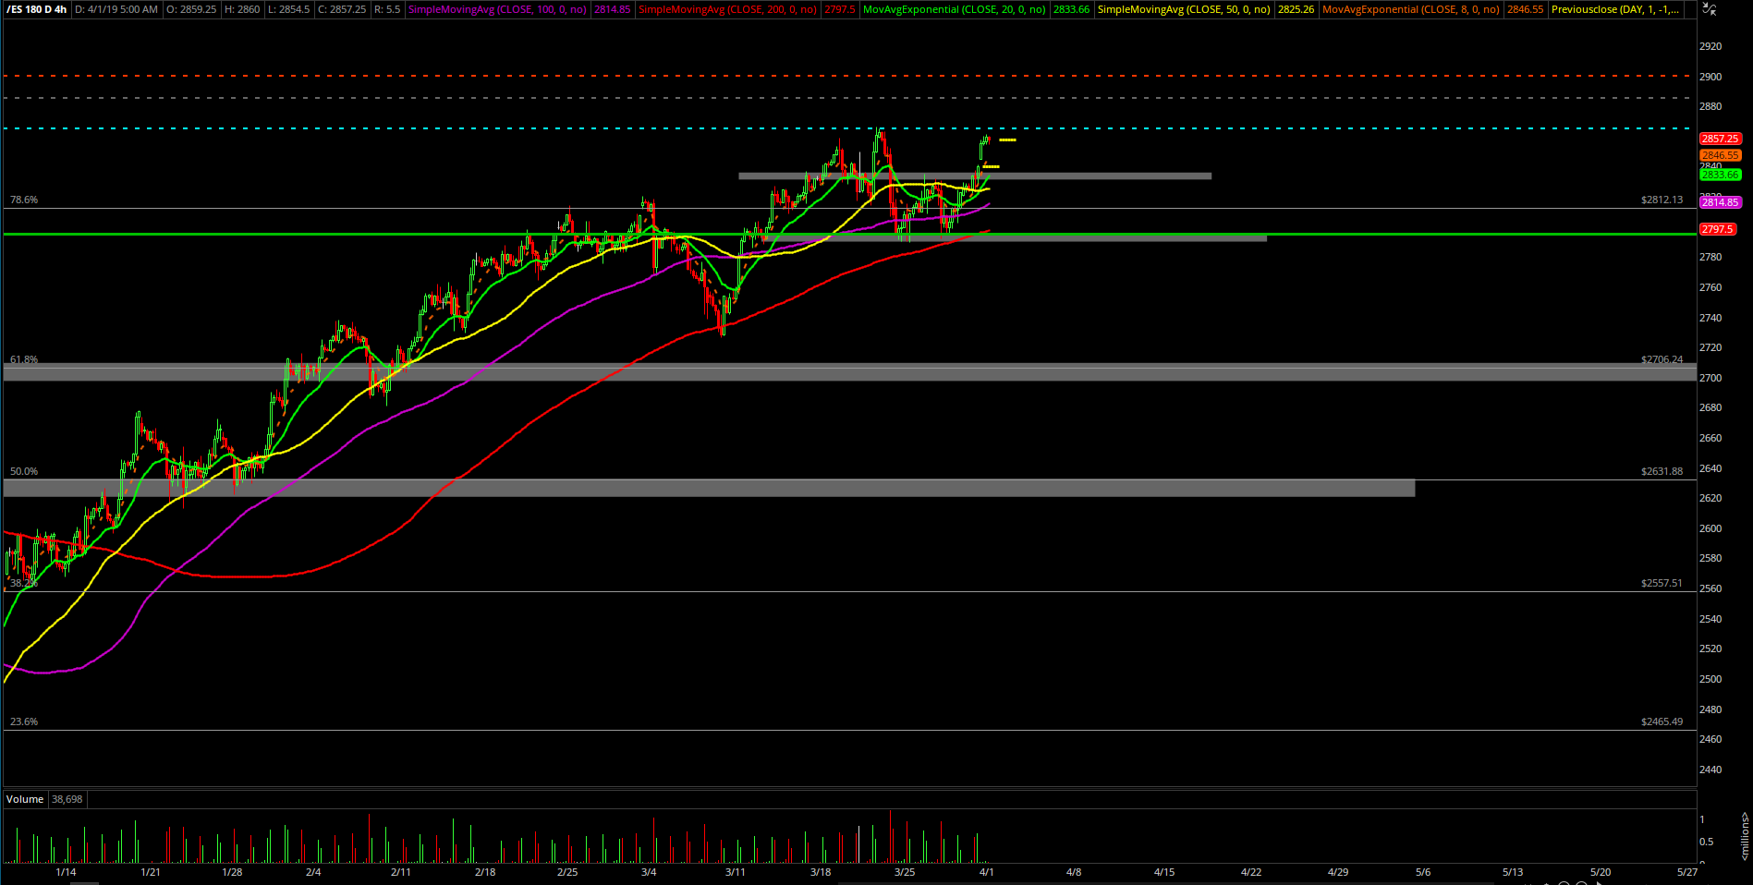The height and width of the screenshot is (885, 1753).
Task: Click the range value R: 5.5
Action: pyautogui.click(x=387, y=9)
